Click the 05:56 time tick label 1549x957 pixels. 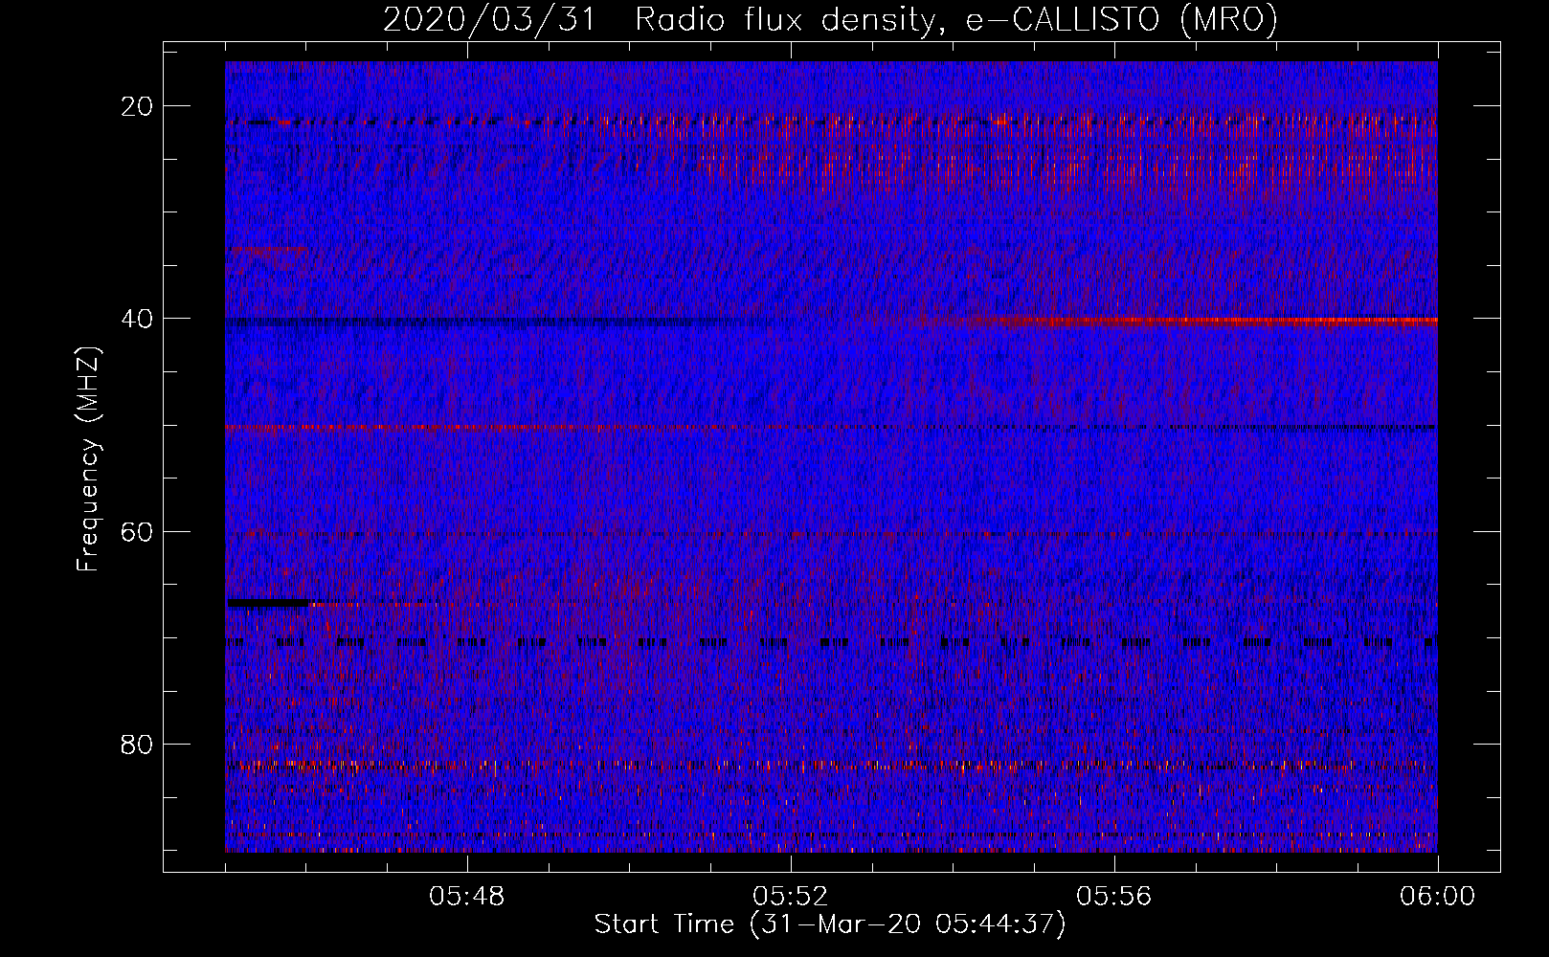pyautogui.click(x=1114, y=897)
